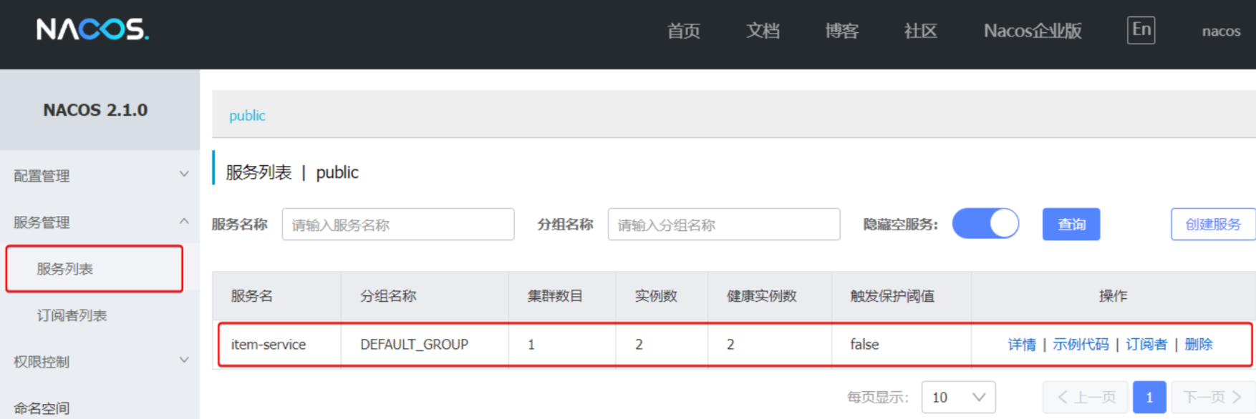Focus the 分组名称 input field
The image size is (1256, 419).
[x=724, y=225]
